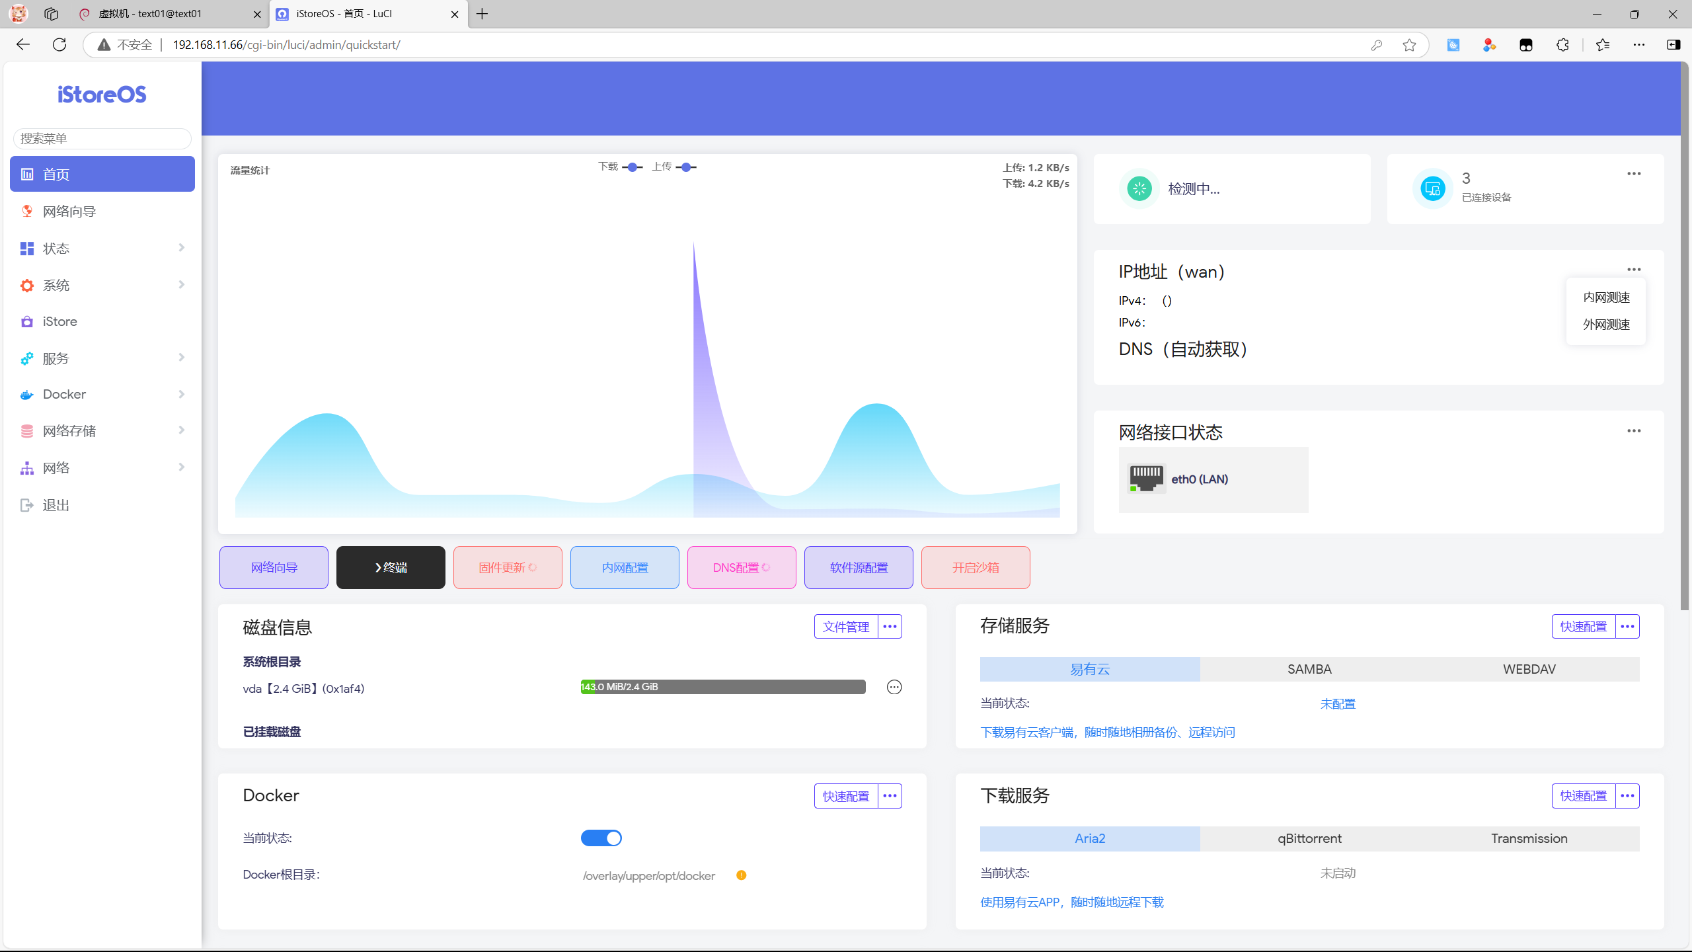Click the 内网配置 button
Image resolution: width=1692 pixels, height=952 pixels.
pyautogui.click(x=625, y=567)
